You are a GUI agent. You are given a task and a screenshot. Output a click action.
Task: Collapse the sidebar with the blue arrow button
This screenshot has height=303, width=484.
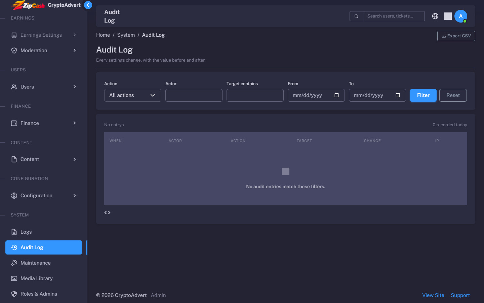click(88, 5)
